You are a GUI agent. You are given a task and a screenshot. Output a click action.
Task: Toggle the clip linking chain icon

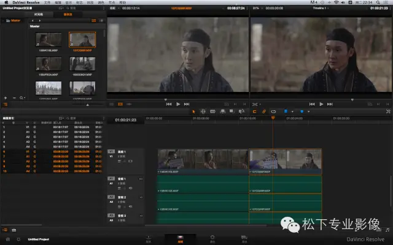[x=264, y=111]
